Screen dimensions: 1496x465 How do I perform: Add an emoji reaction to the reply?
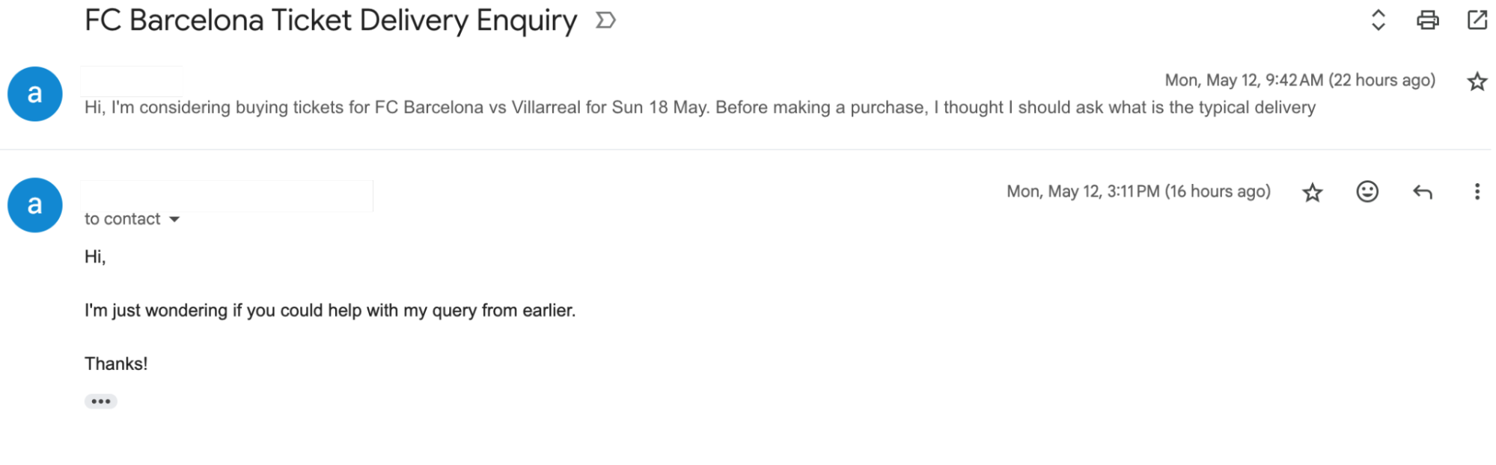(x=1367, y=192)
